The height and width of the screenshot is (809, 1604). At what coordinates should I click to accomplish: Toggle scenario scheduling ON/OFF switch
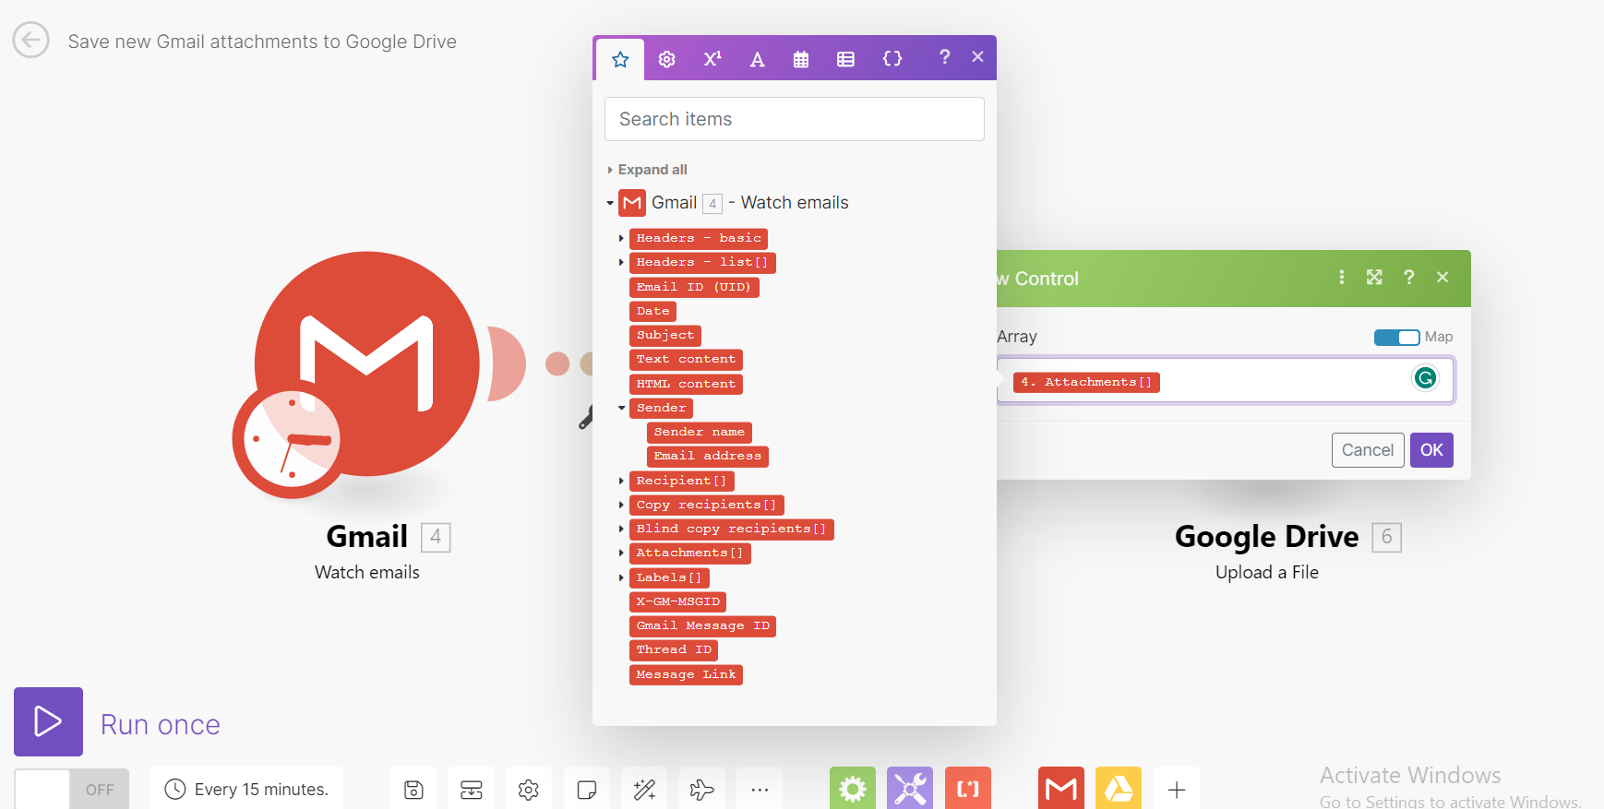[72, 790]
